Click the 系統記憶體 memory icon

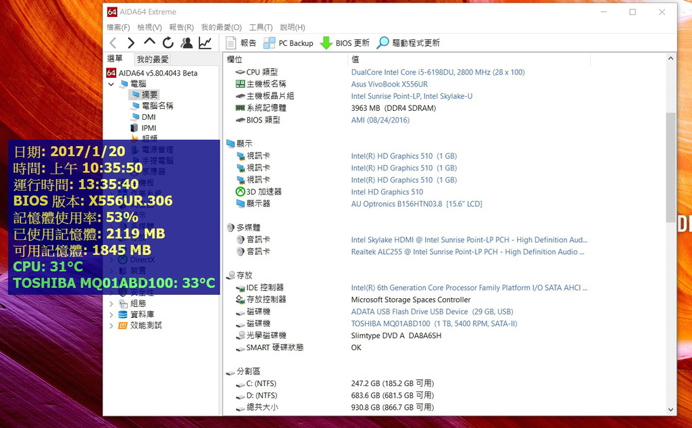[240, 108]
